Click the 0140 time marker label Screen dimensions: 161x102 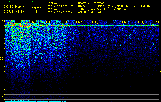[156, 22]
